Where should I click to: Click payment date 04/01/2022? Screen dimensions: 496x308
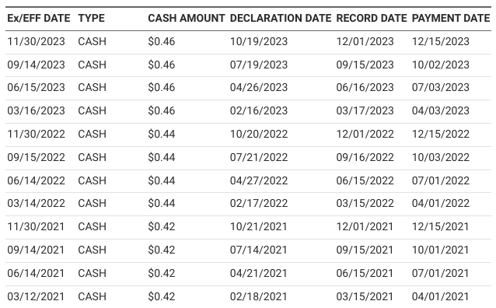pos(440,203)
